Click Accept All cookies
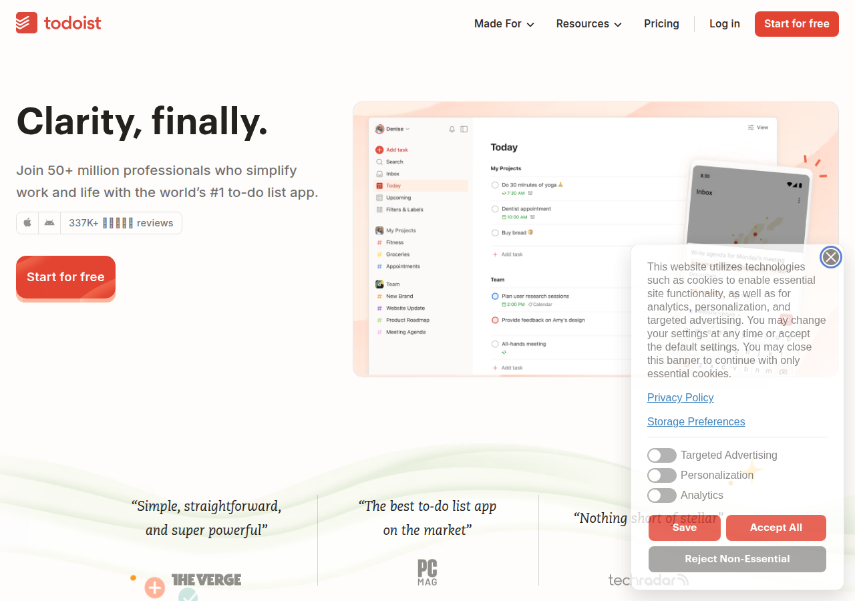The height and width of the screenshot is (601, 855). pos(776,528)
